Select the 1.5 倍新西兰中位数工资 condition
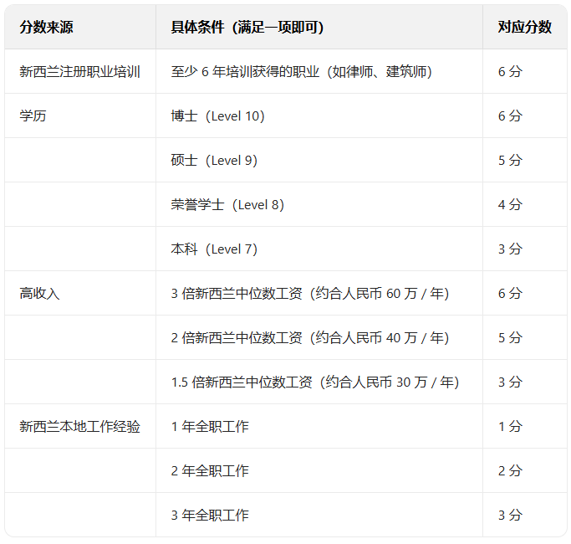This screenshot has width=571, height=544. (x=315, y=382)
